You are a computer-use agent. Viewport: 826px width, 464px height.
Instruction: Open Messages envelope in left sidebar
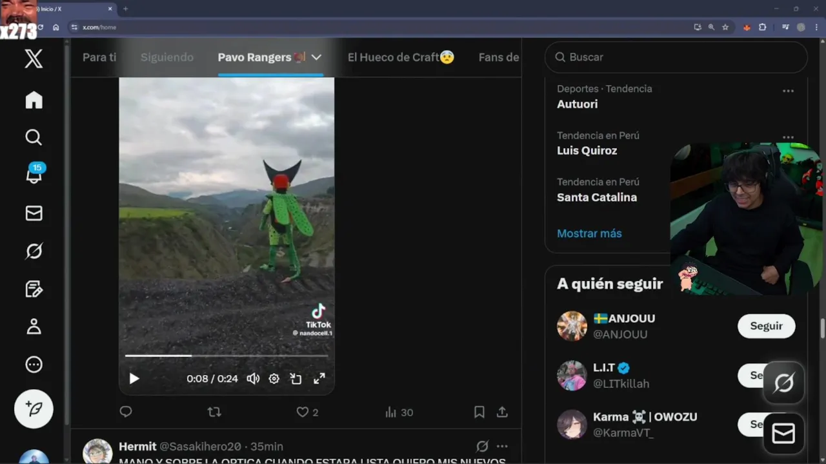pos(34,213)
